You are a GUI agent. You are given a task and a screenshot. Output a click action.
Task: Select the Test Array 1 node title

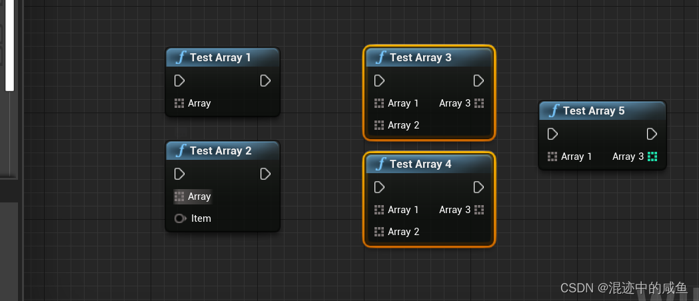click(x=220, y=57)
